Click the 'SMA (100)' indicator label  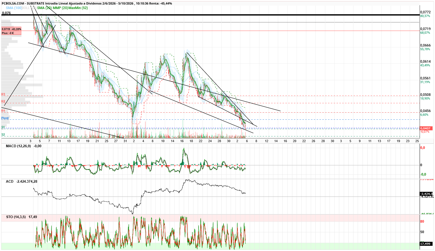pyautogui.click(x=14, y=8)
